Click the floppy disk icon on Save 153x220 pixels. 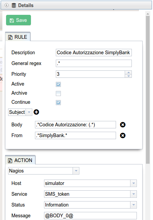pos(12,21)
